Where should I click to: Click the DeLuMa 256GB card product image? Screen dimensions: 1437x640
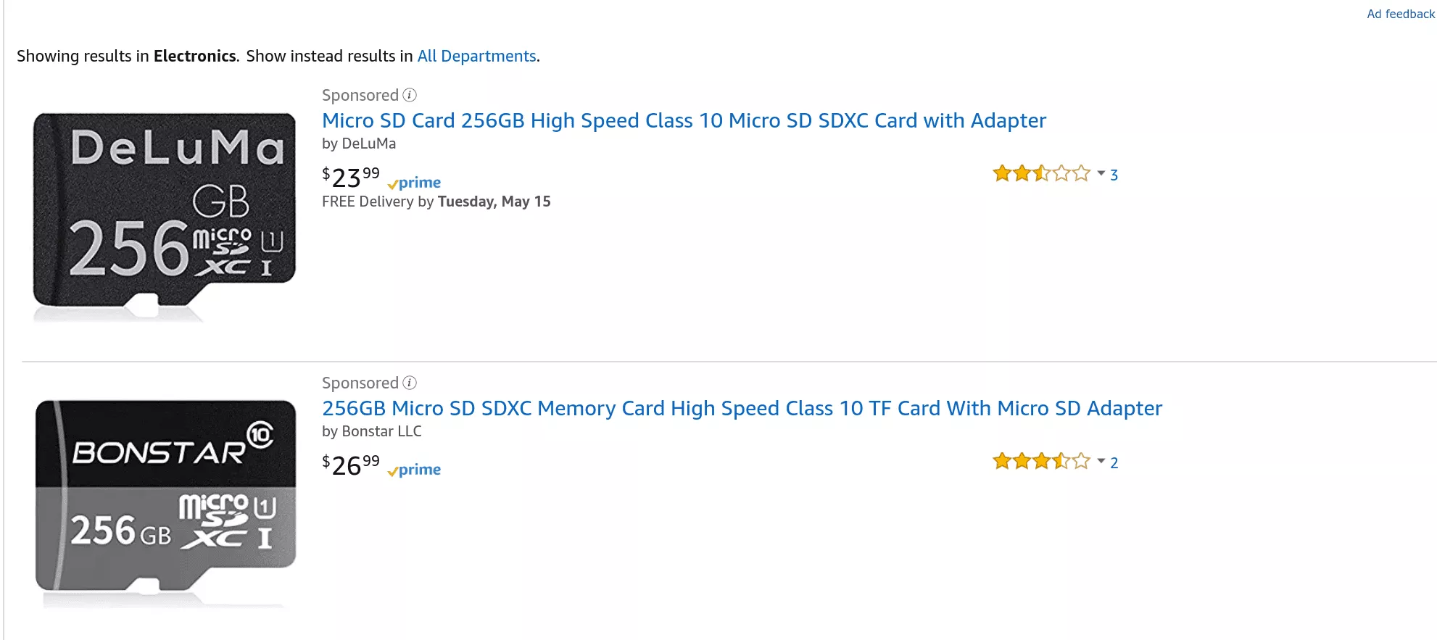pos(165,216)
